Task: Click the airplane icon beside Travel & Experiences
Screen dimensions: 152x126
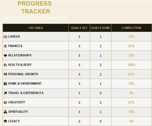Action: coord(5,93)
